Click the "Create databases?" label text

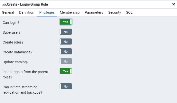(x=17, y=52)
